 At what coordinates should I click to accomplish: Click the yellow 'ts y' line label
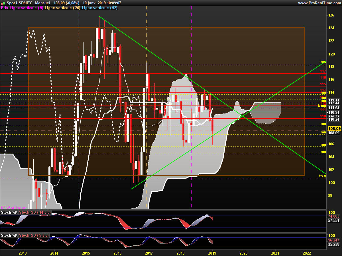(322, 176)
